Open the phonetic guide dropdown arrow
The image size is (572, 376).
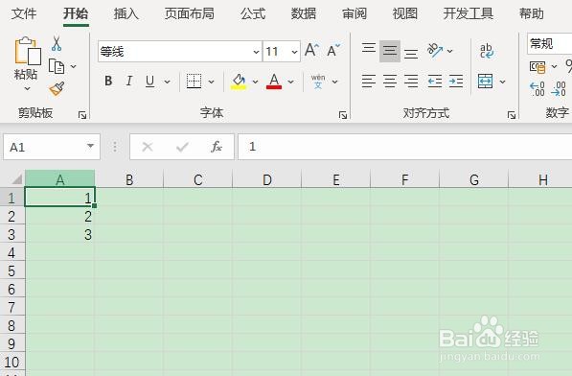coord(335,82)
